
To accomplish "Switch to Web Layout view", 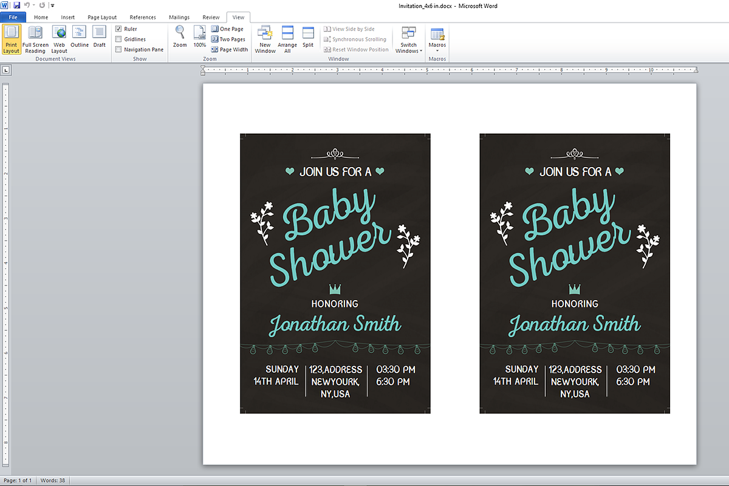I will [x=59, y=39].
